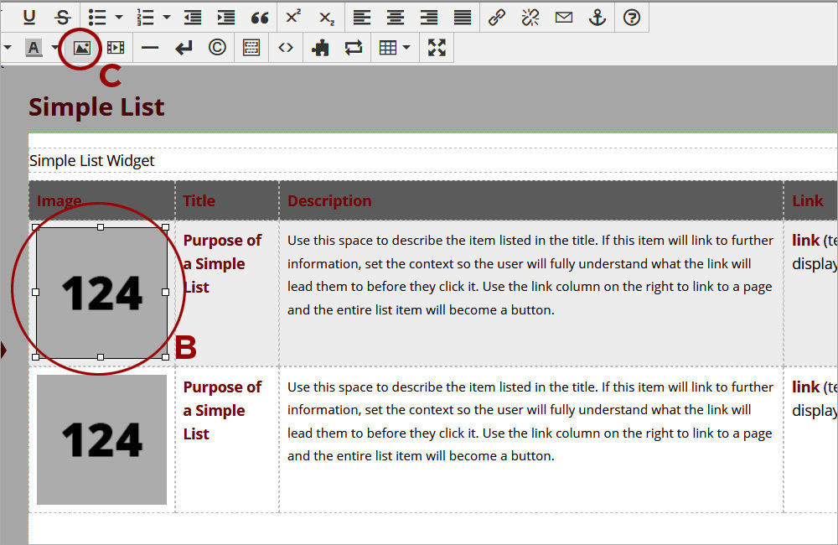Viewport: 838px width, 545px height.
Task: Click the link text in the first row
Action: (805, 241)
